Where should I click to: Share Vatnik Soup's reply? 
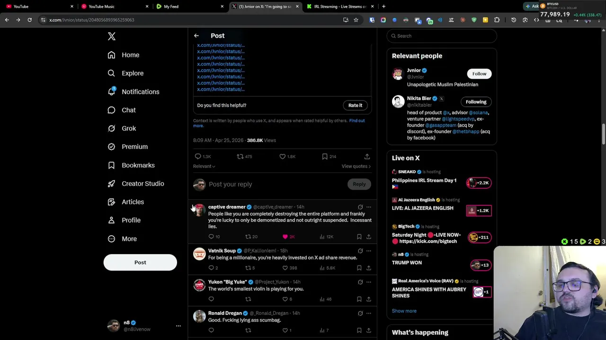368,268
